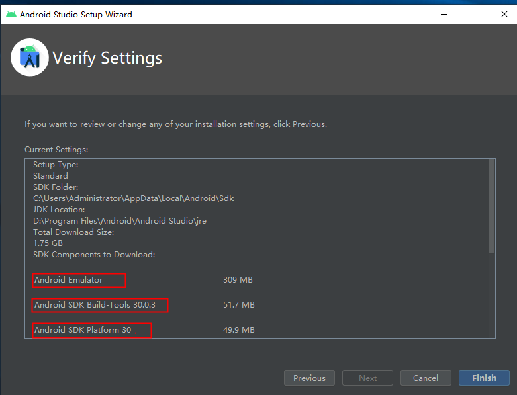Click the instruction text mentioning Previous
This screenshot has height=395, width=517.
coord(175,124)
